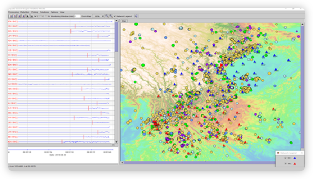The height and width of the screenshot is (179, 313).
Task: Click the zoom out magnifier icon
Action: point(111,16)
